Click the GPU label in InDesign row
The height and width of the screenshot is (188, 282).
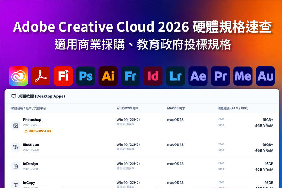(x=221, y=169)
